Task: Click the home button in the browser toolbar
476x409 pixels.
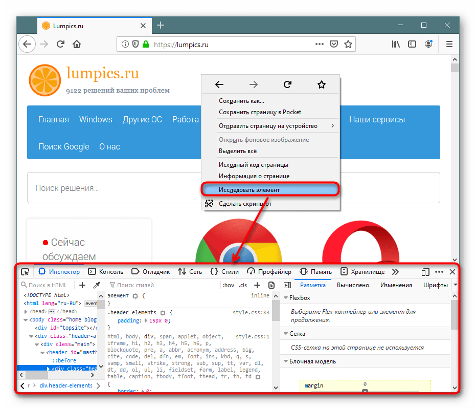Action: (77, 45)
